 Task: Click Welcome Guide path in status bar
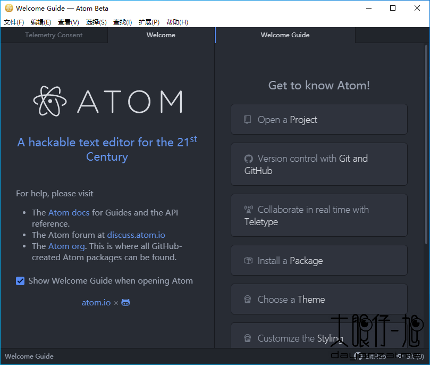(29, 356)
